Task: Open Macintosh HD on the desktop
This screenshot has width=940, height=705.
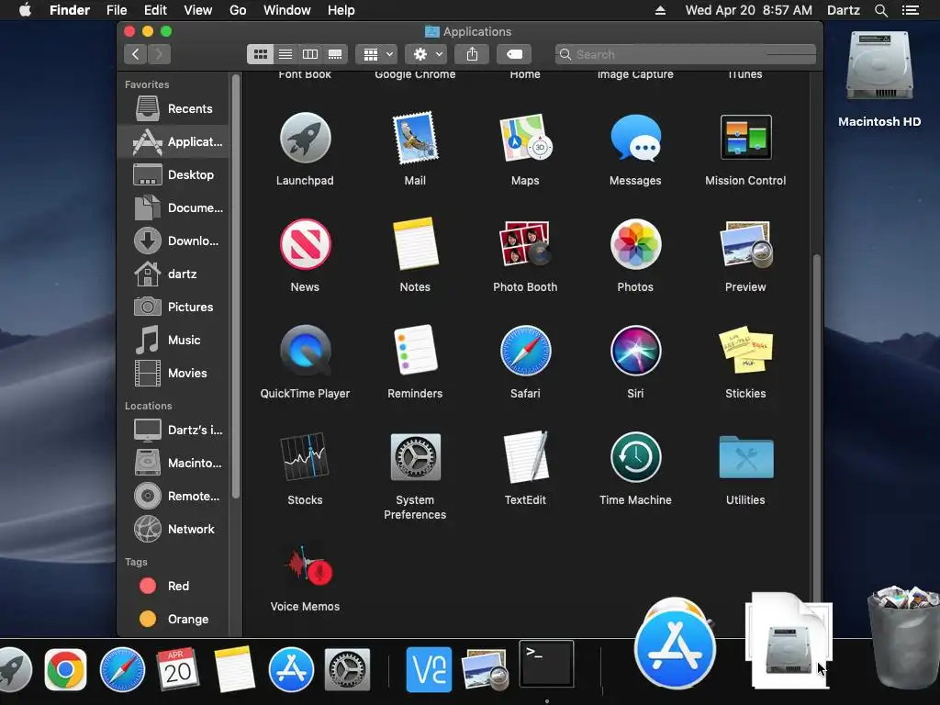Action: pyautogui.click(x=879, y=67)
